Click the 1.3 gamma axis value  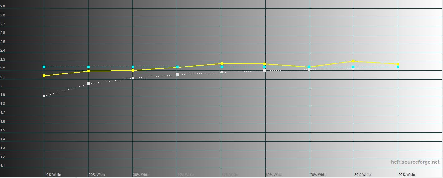2,148
